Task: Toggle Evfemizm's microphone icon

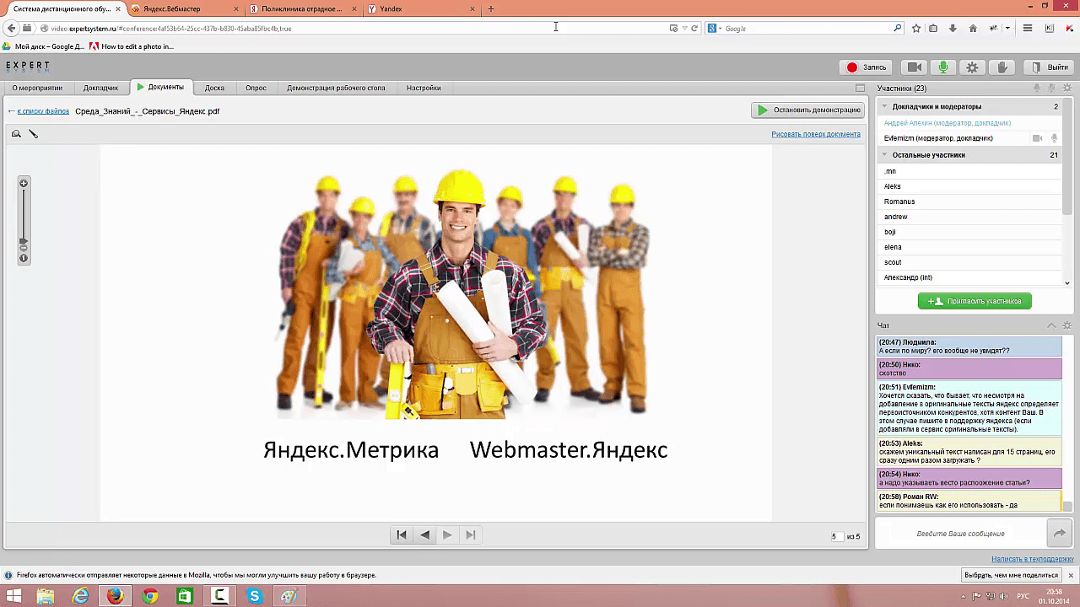Action: (1054, 138)
